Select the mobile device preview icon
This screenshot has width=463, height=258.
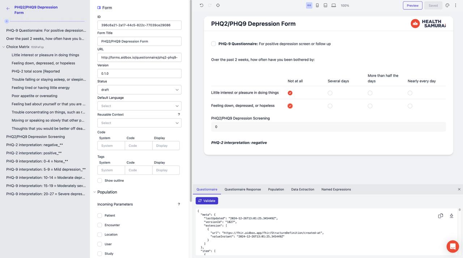(x=318, y=5)
